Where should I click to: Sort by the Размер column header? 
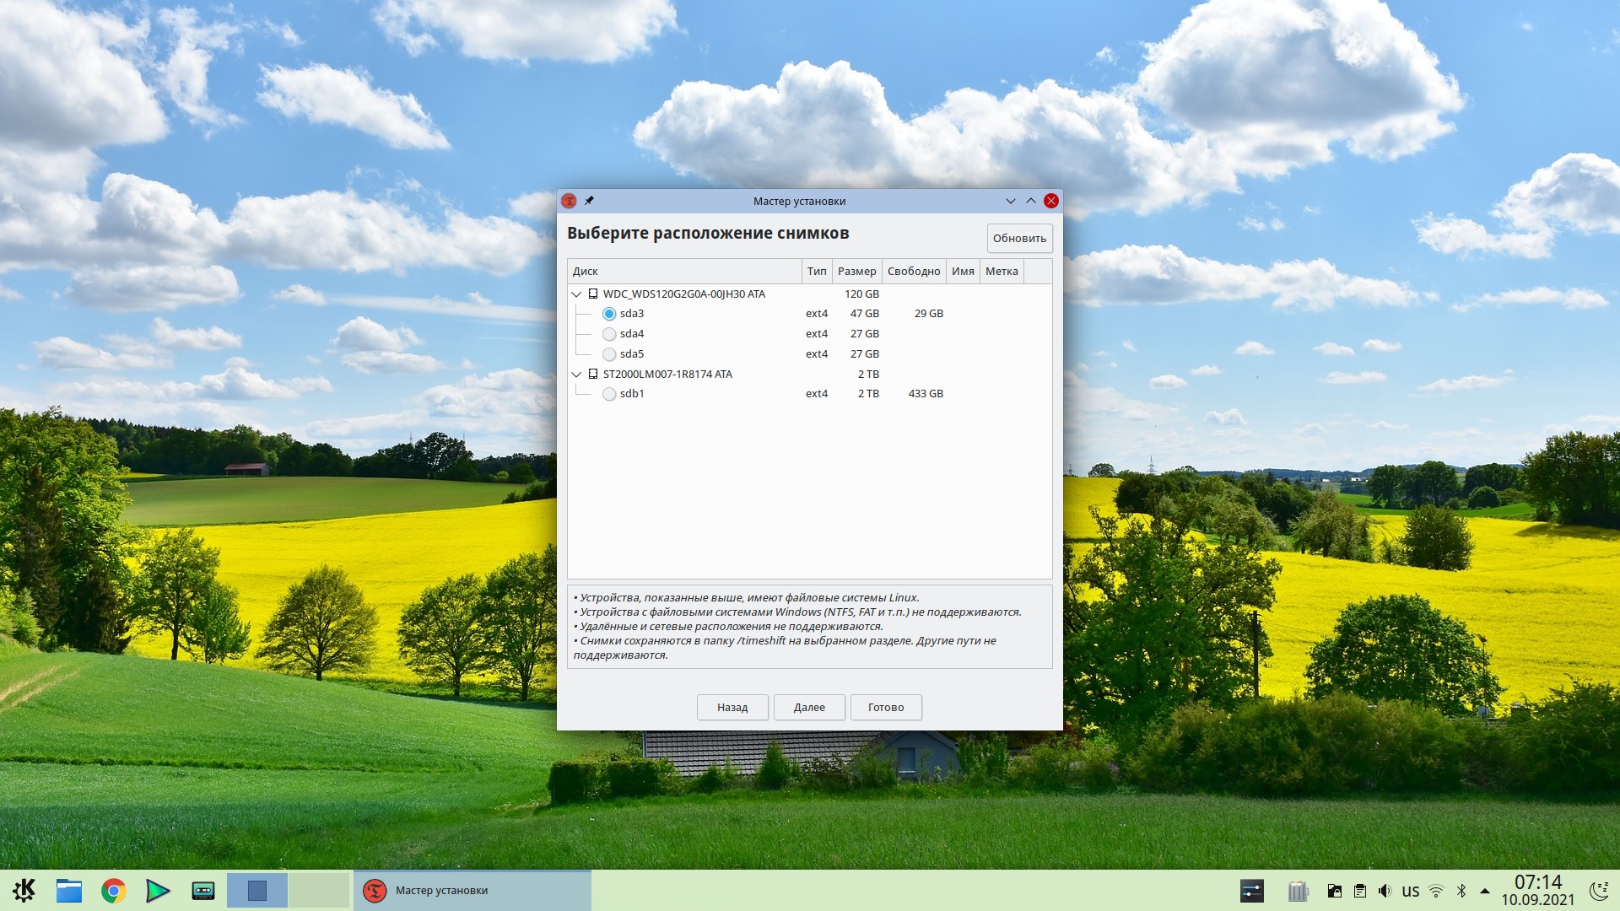coord(856,272)
